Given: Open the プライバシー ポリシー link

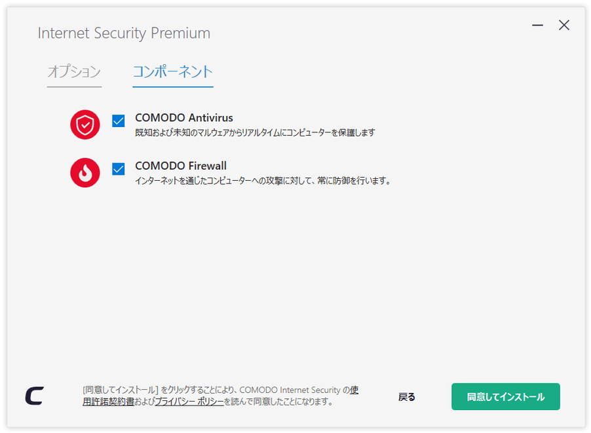Looking at the screenshot, I should coord(189,402).
